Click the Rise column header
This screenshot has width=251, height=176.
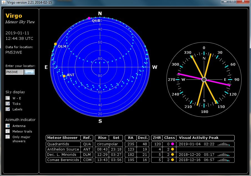(x=102, y=138)
